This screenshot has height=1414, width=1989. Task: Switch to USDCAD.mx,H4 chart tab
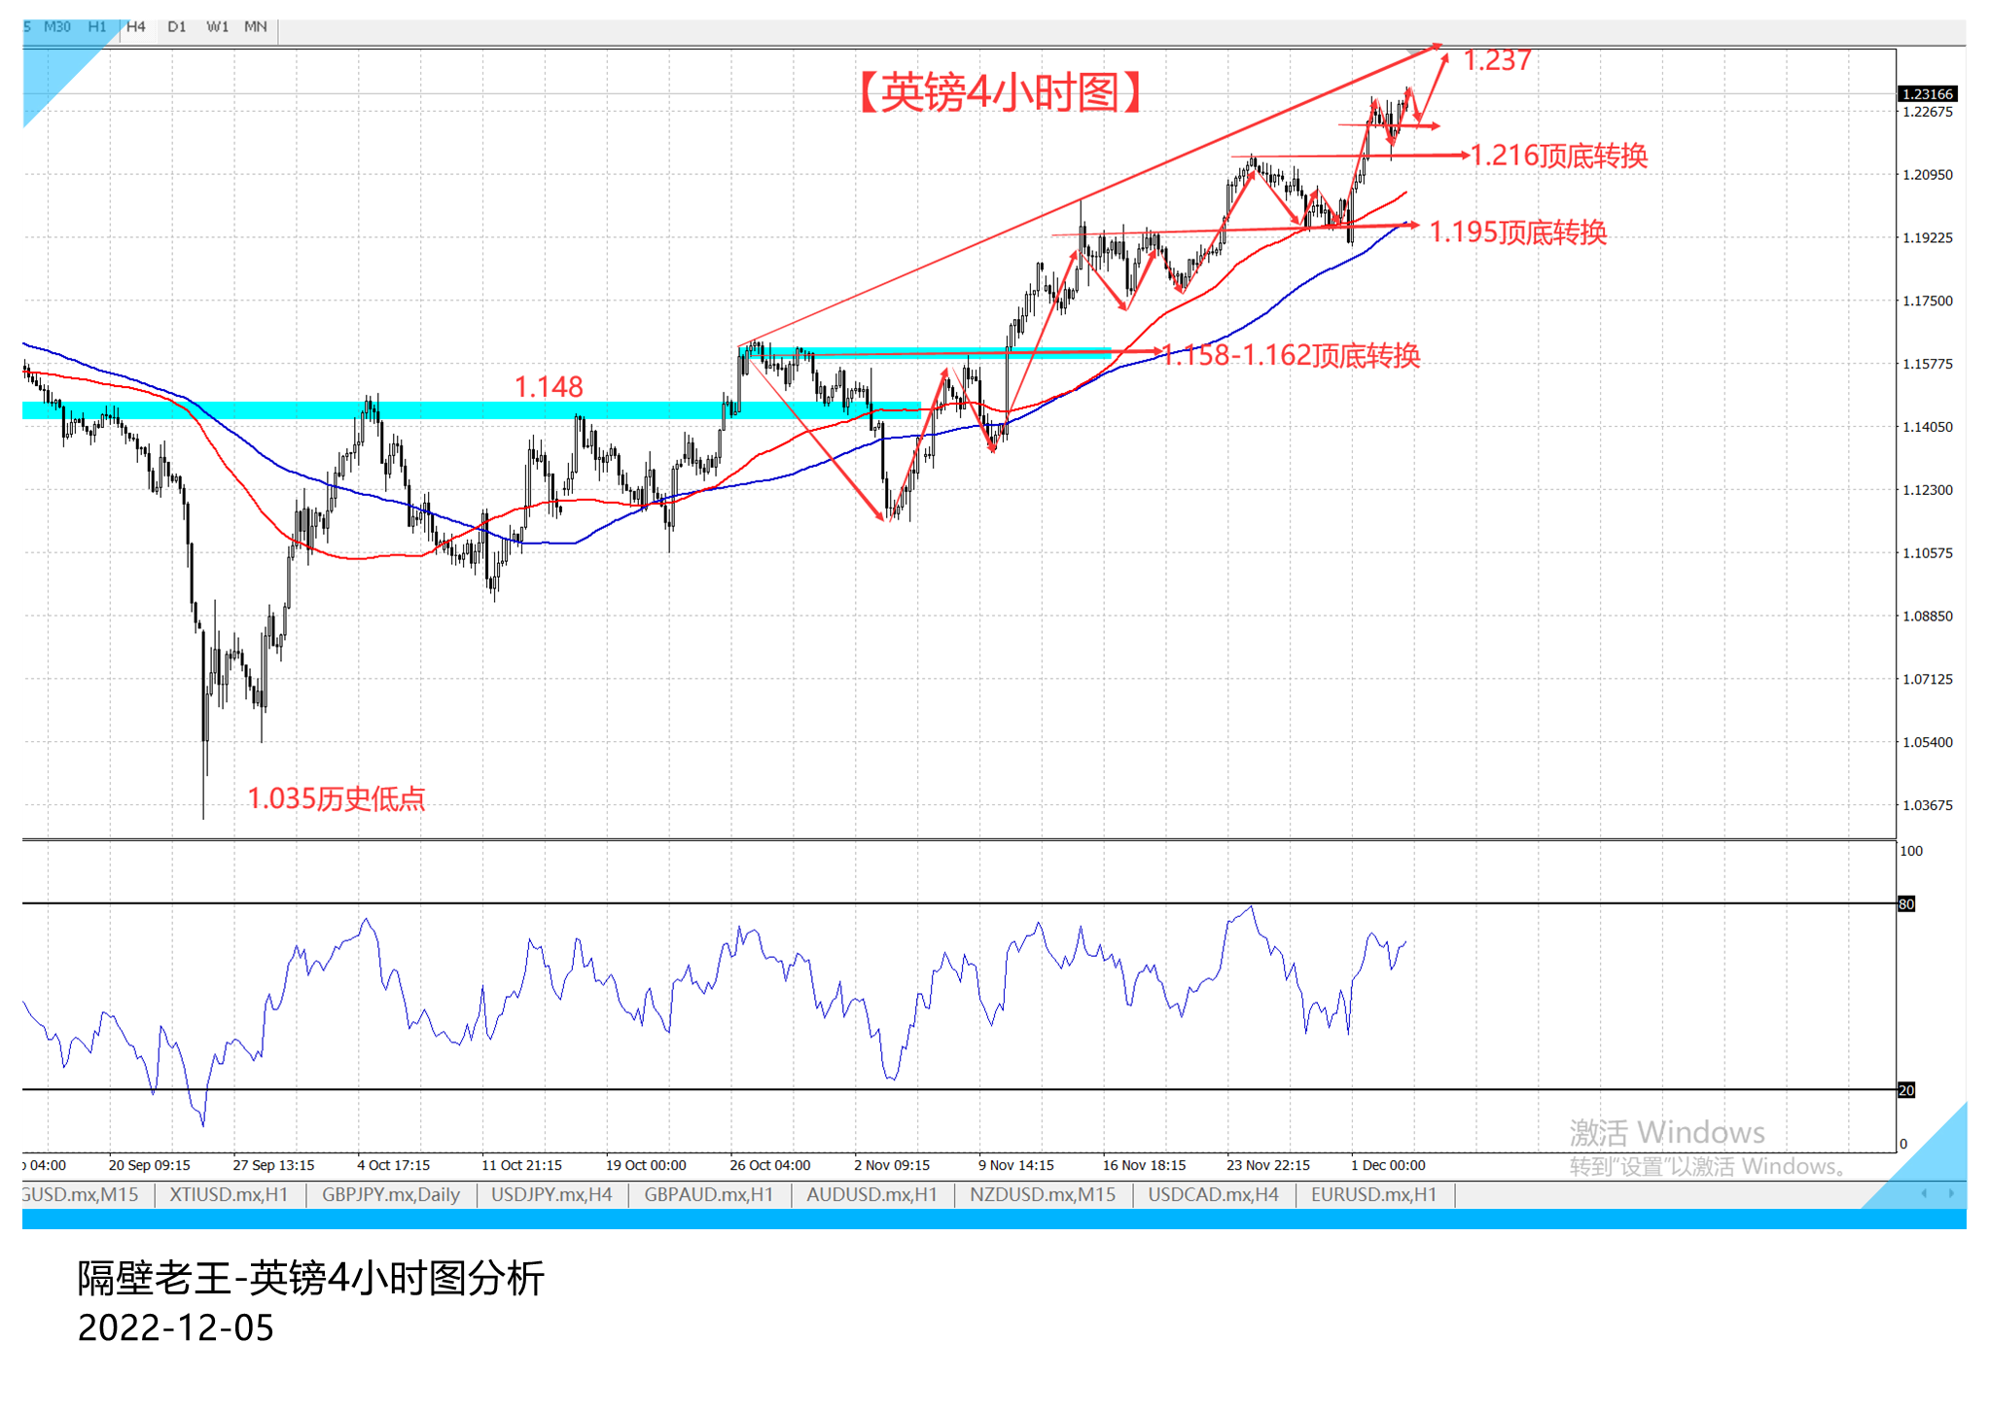tap(1213, 1194)
